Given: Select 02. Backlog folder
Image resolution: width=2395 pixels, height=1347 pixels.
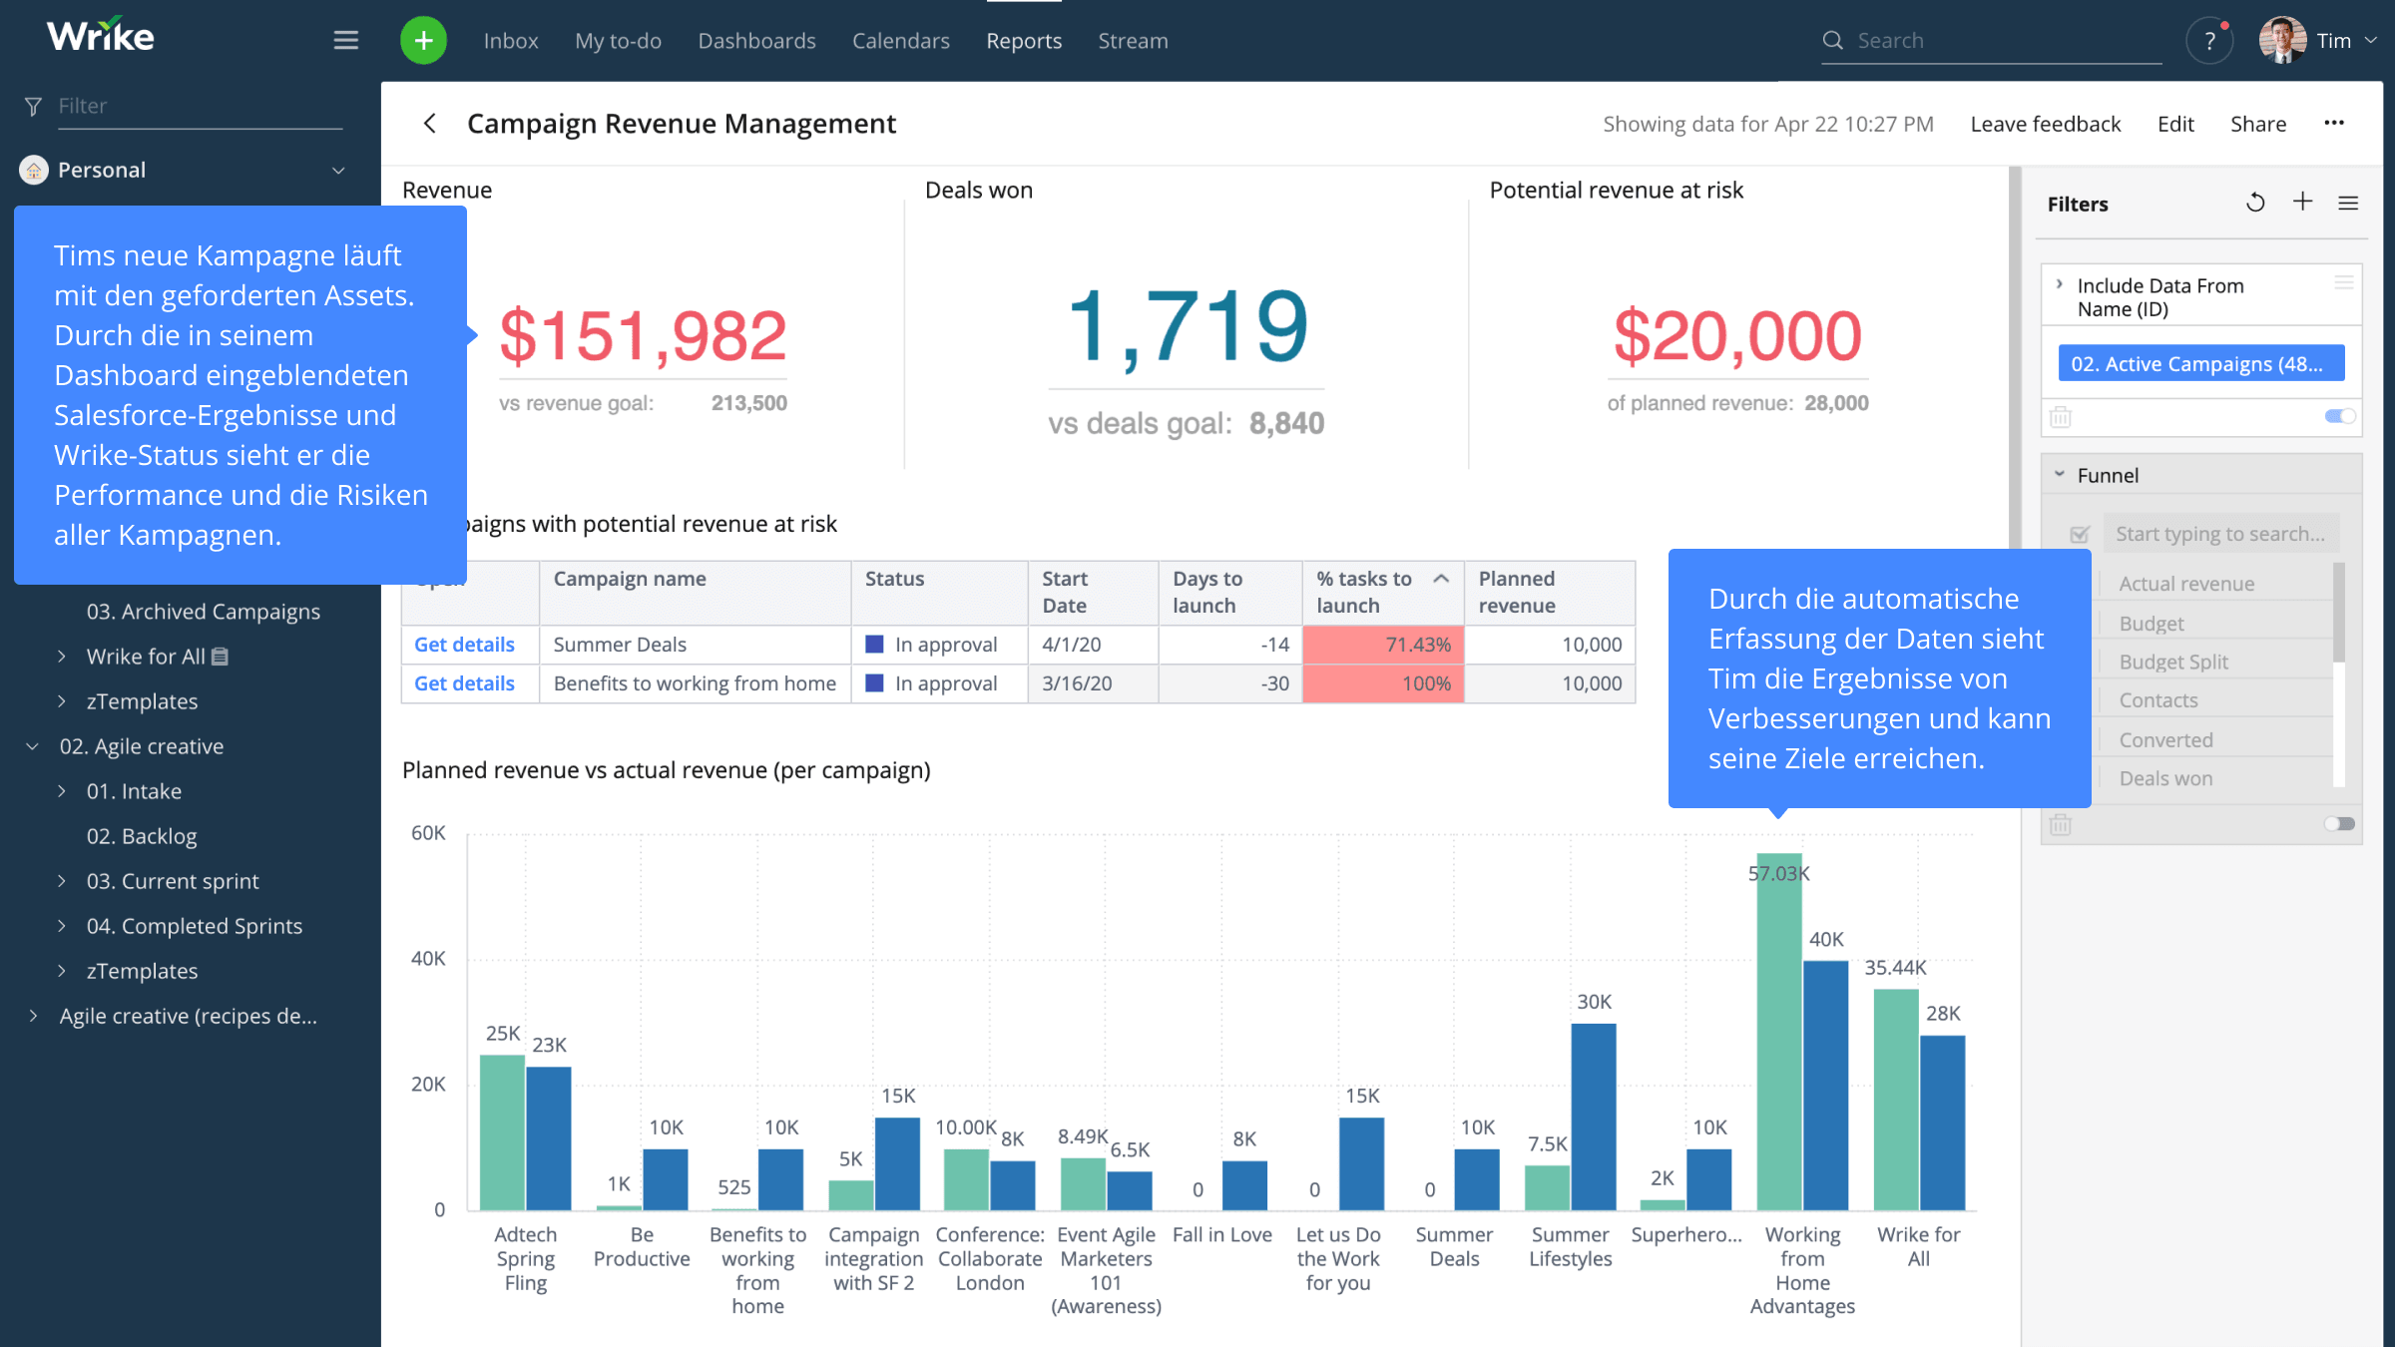Looking at the screenshot, I should 142,836.
